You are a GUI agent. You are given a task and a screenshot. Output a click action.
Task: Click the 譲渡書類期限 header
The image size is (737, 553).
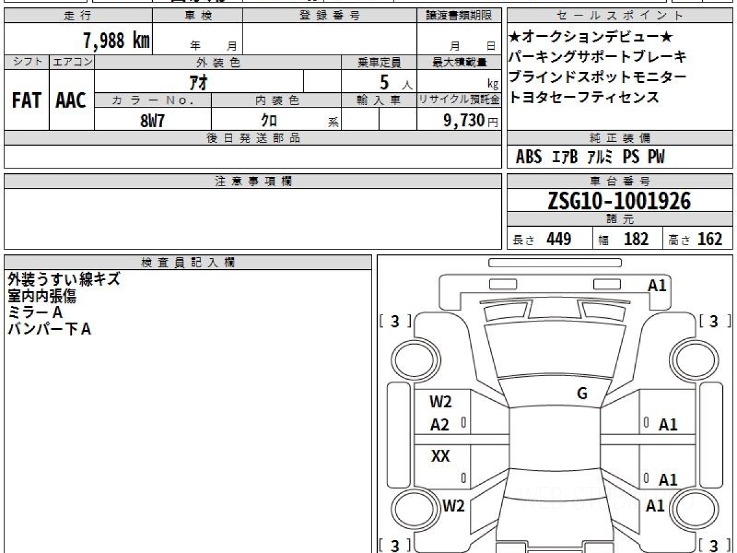pos(459,16)
